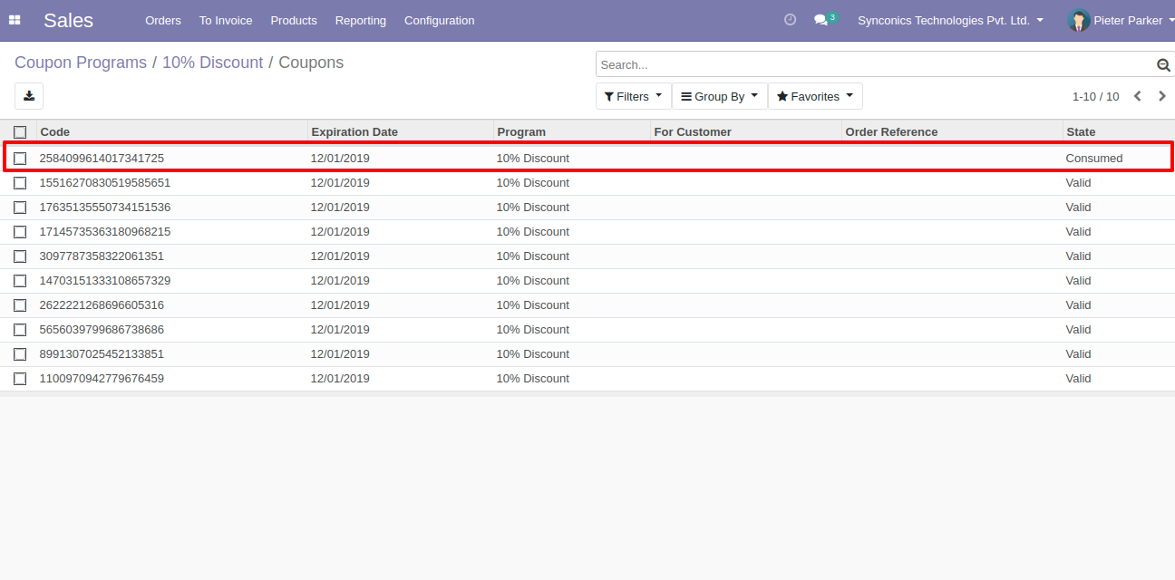Go to next page arrow
1175x580 pixels.
1162,96
